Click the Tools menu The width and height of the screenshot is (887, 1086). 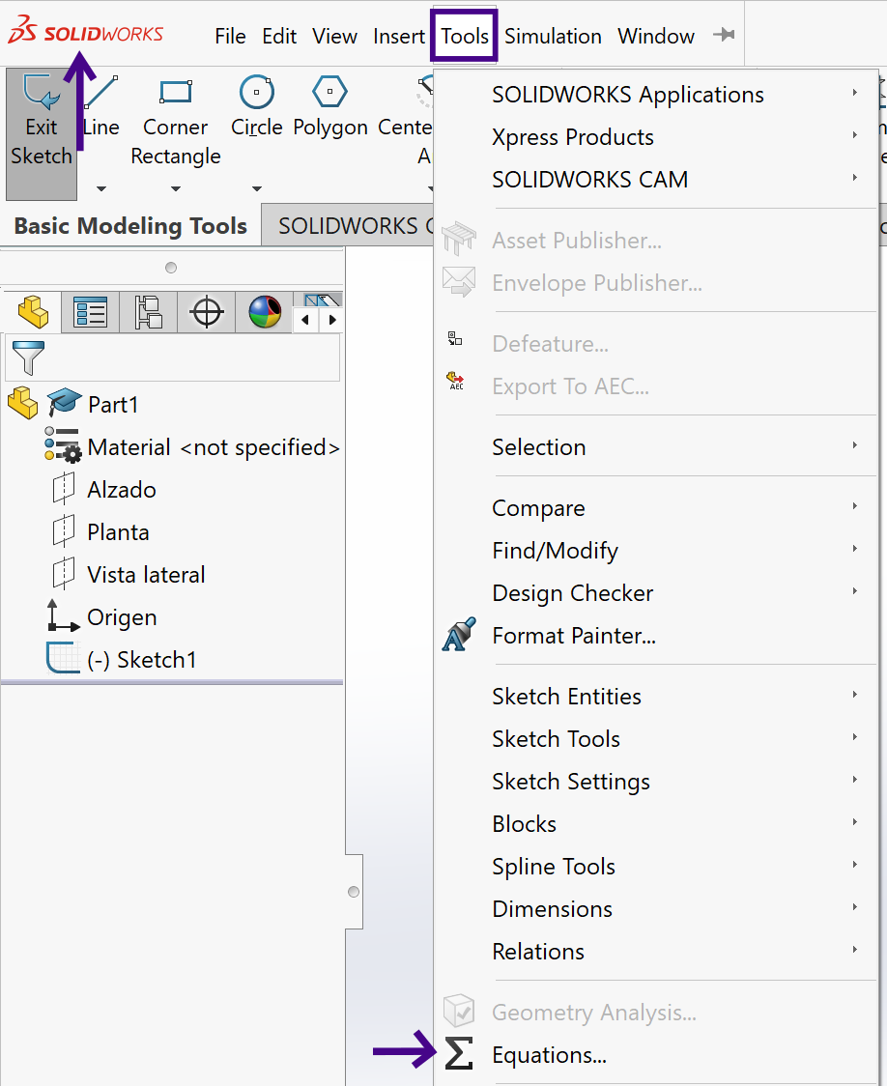pyautogui.click(x=465, y=36)
